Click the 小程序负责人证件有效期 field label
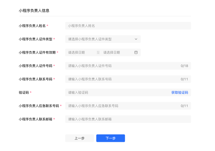This screenshot has height=151, width=215. [37, 52]
